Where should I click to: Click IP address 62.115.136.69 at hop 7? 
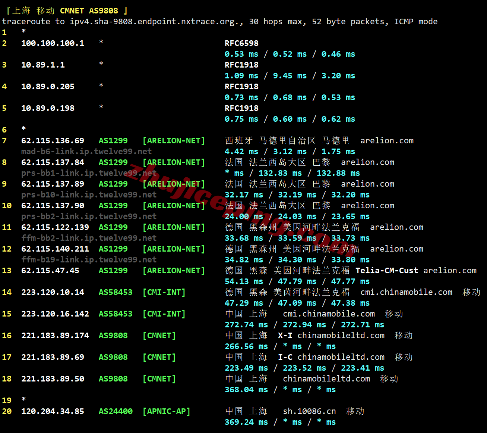pos(53,141)
